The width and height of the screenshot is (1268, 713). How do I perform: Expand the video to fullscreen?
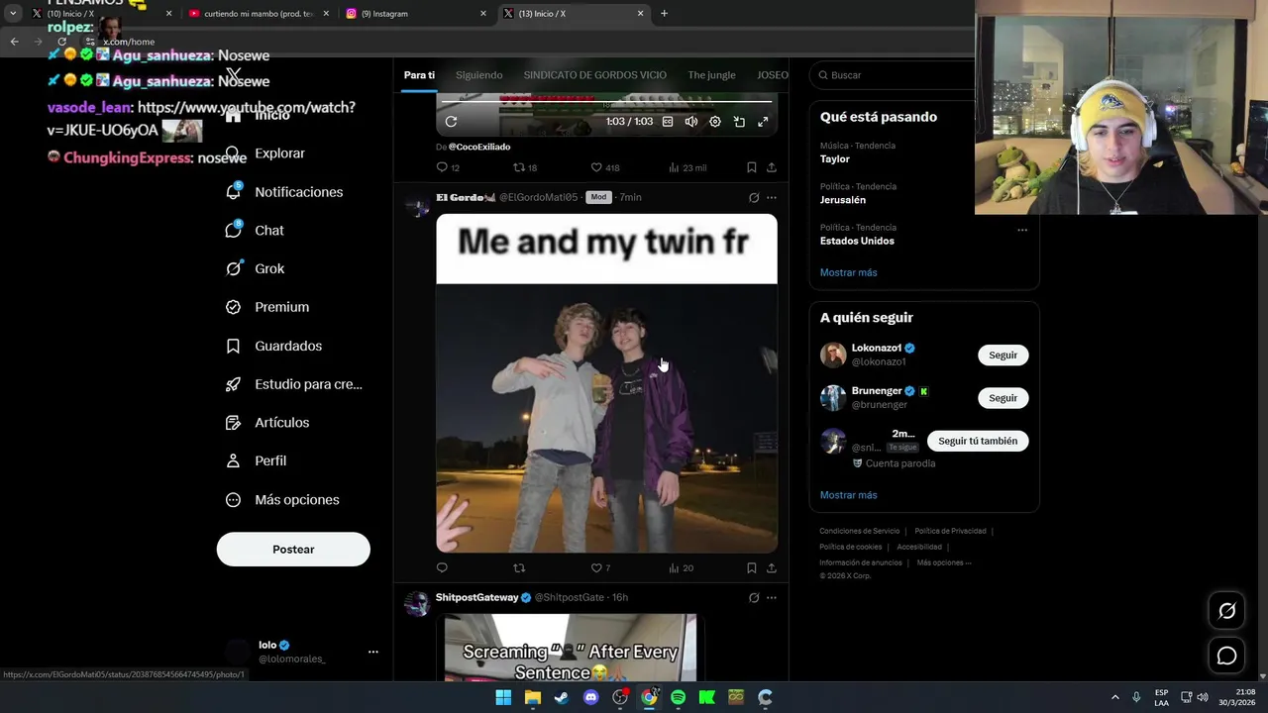[x=763, y=122]
